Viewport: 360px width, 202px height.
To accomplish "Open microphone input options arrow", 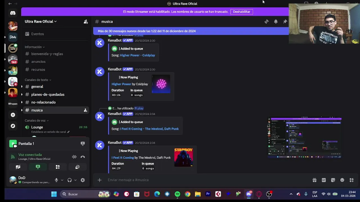I will click(62, 180).
